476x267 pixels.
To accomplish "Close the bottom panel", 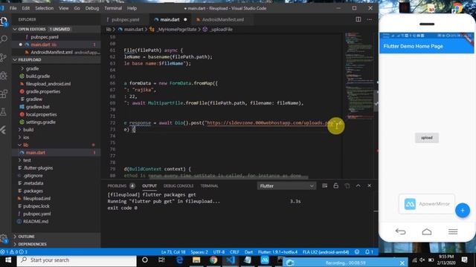I will point(369,185).
